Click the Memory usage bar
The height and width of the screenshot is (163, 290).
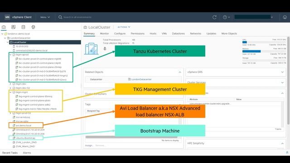(x=264, y=51)
